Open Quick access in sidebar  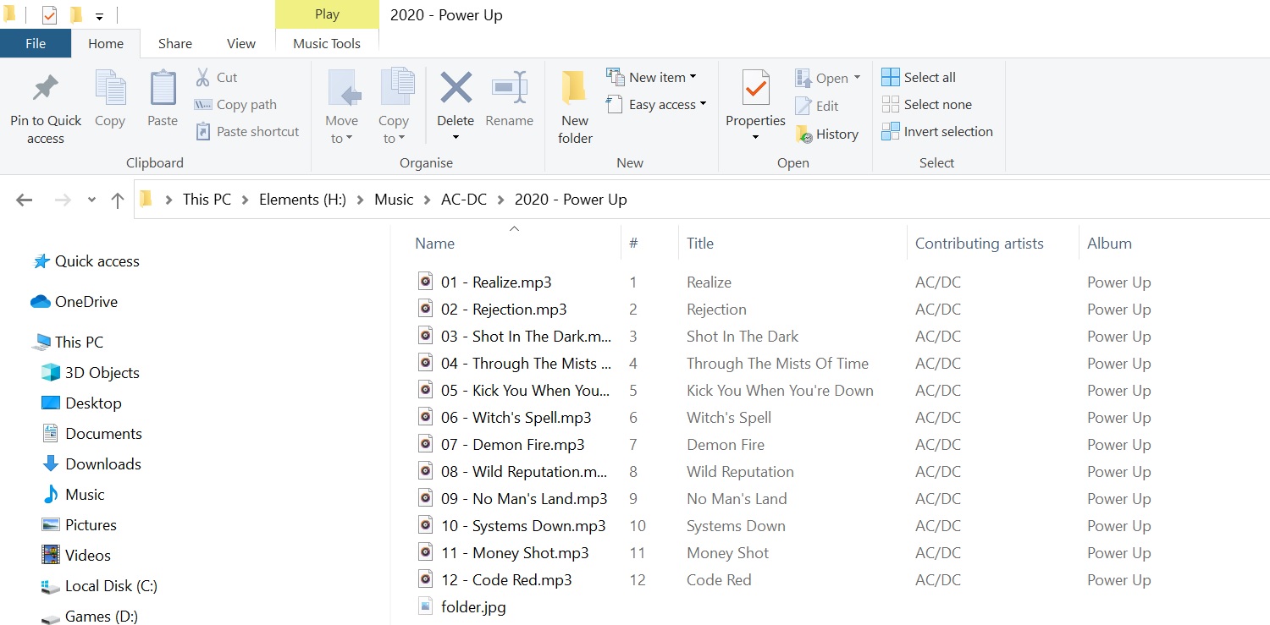[x=86, y=262]
